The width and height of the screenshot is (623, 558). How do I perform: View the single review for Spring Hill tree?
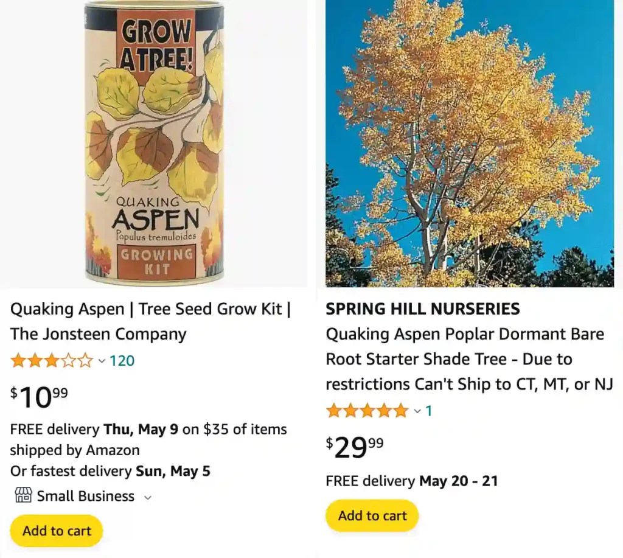429,411
